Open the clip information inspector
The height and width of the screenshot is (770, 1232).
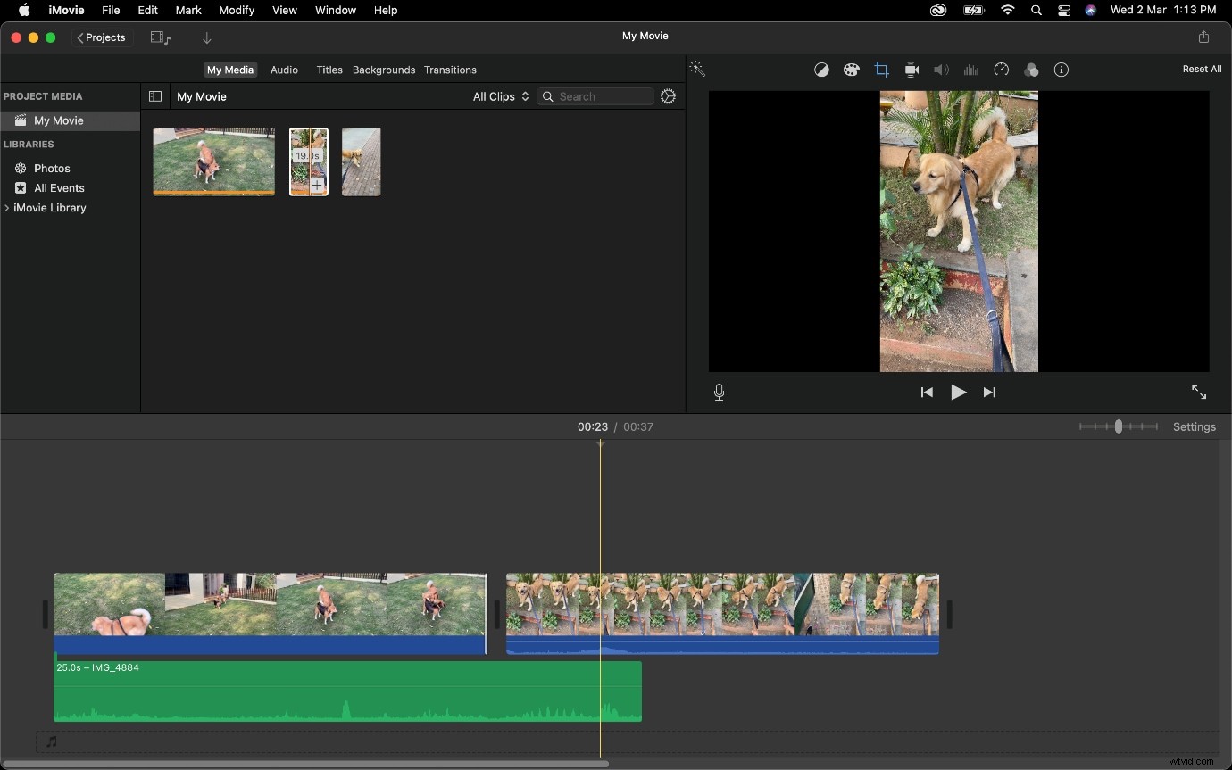(x=1061, y=70)
